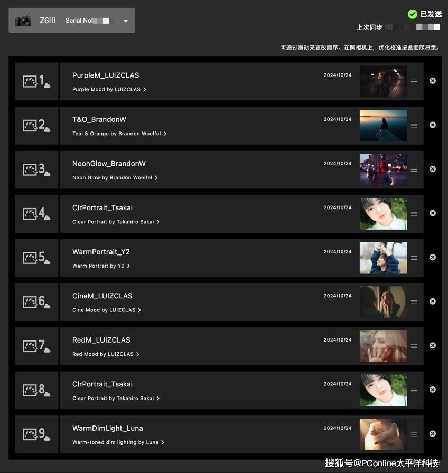448x473 pixels.
Task: Remove the RedM_LUIZCLAS recipe with X icon
Action: (x=432, y=345)
